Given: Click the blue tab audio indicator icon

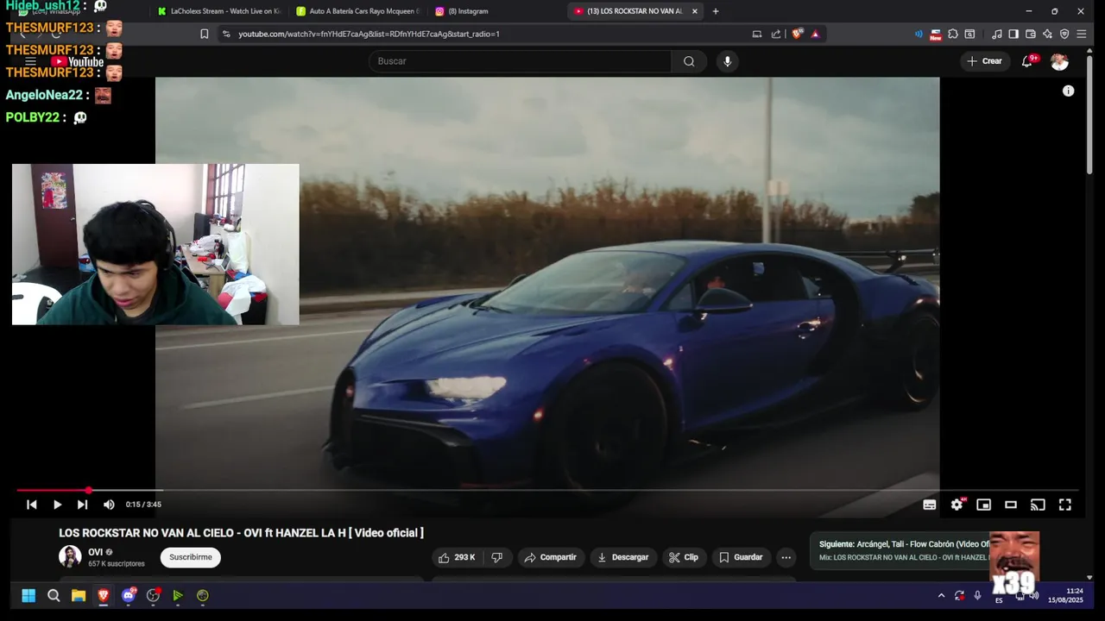Looking at the screenshot, I should [919, 34].
